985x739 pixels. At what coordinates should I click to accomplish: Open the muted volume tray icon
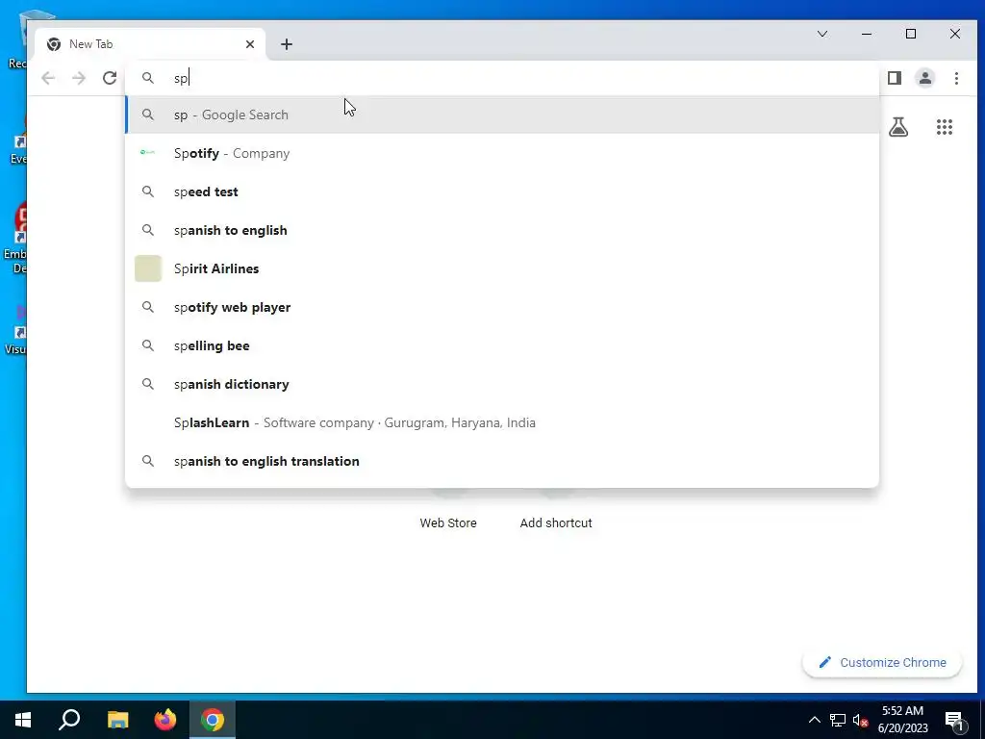(x=860, y=720)
